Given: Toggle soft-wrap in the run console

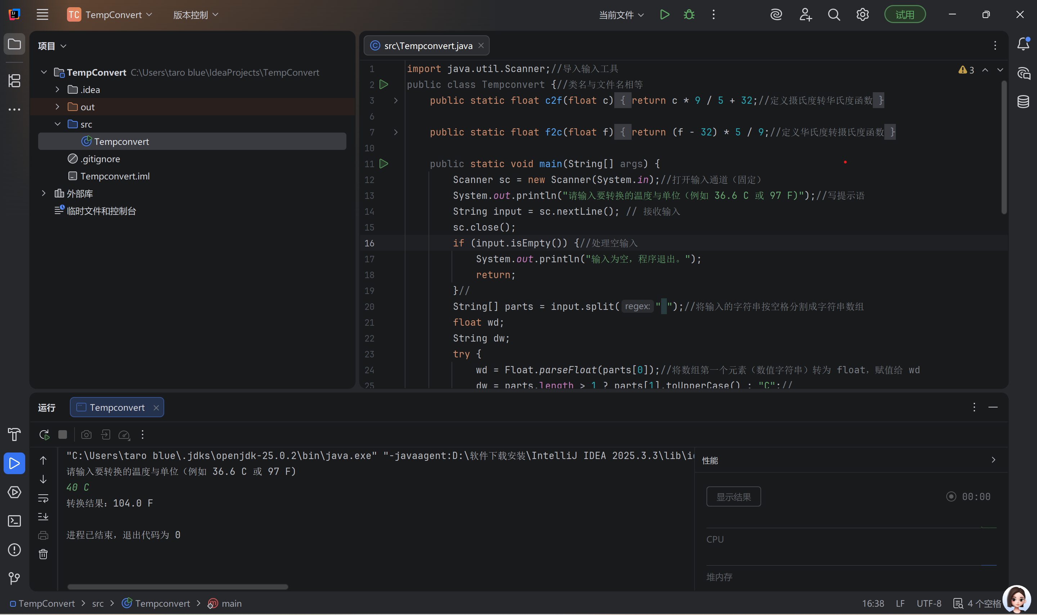Looking at the screenshot, I should [43, 498].
